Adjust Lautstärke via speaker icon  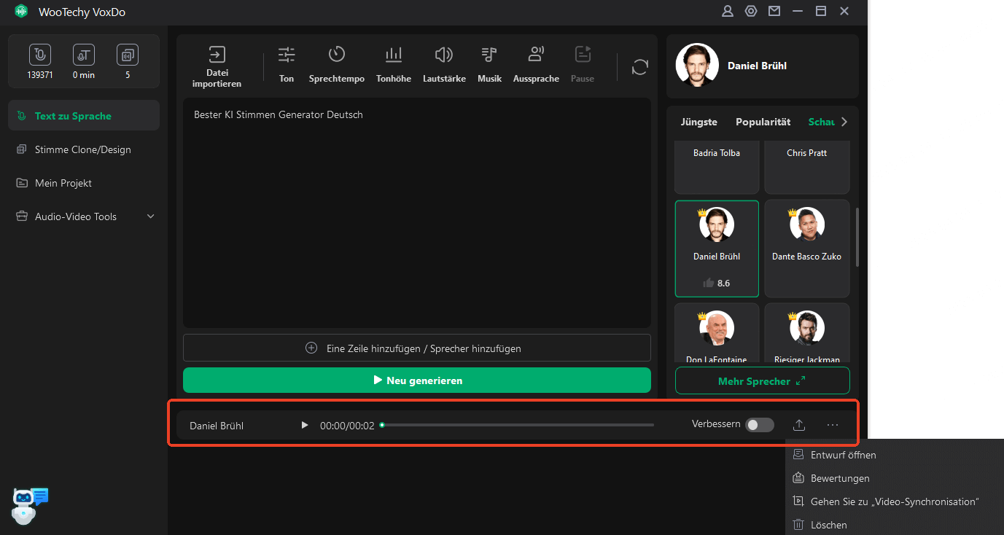point(443,55)
